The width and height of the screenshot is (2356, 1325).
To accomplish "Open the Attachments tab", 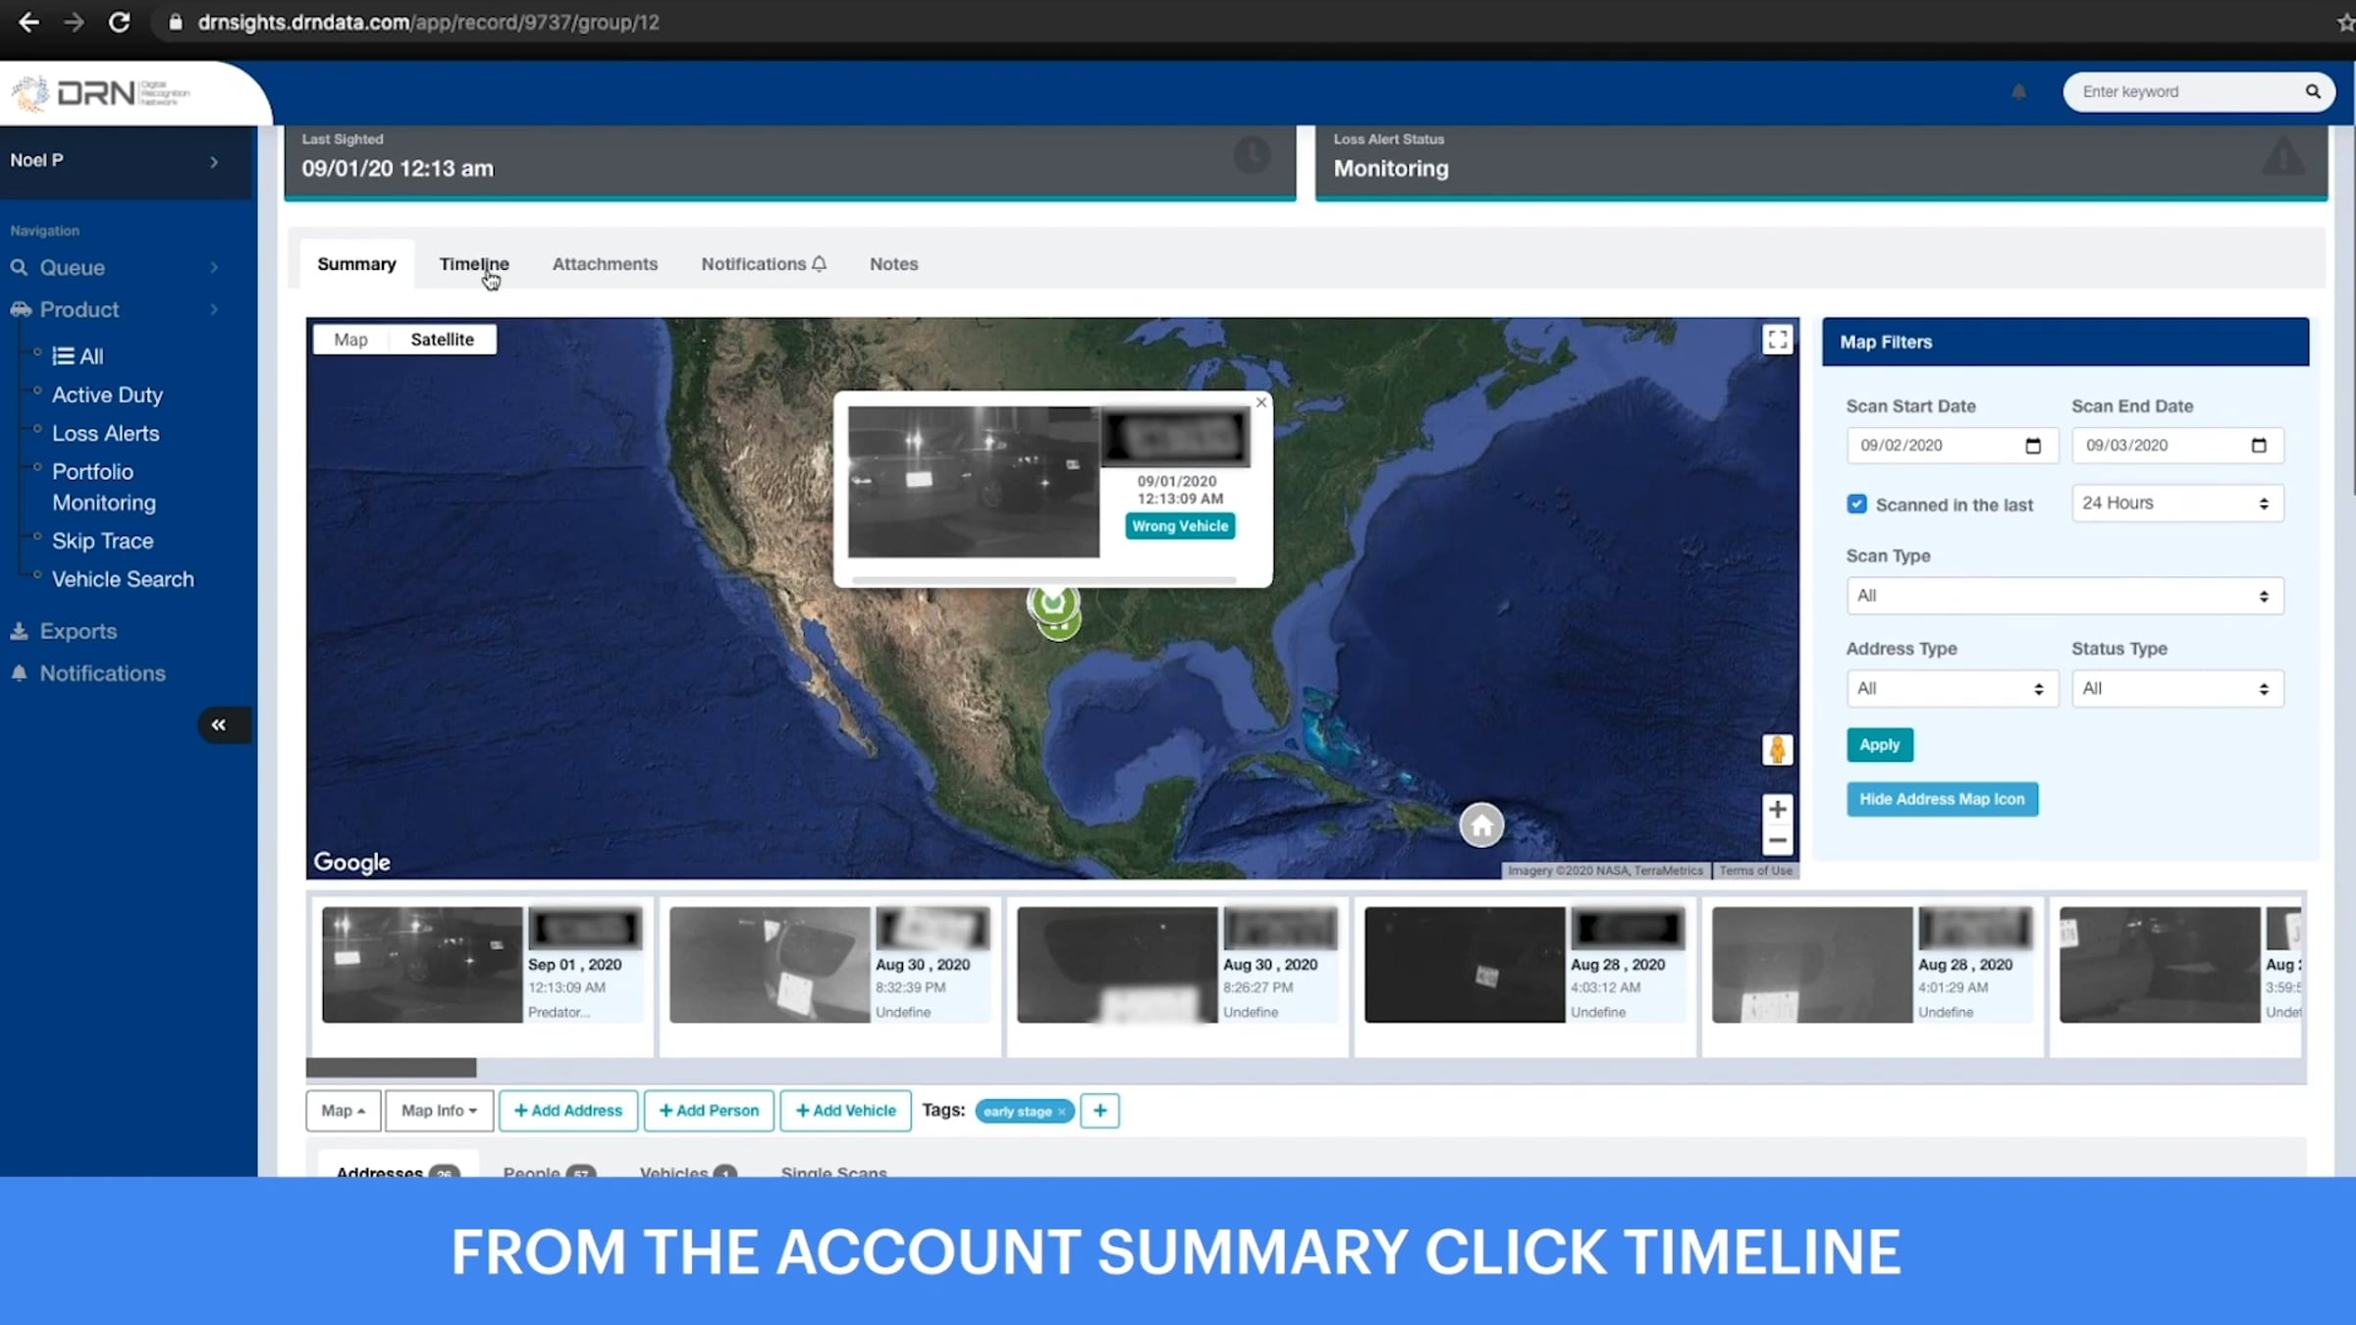I will pos(605,264).
